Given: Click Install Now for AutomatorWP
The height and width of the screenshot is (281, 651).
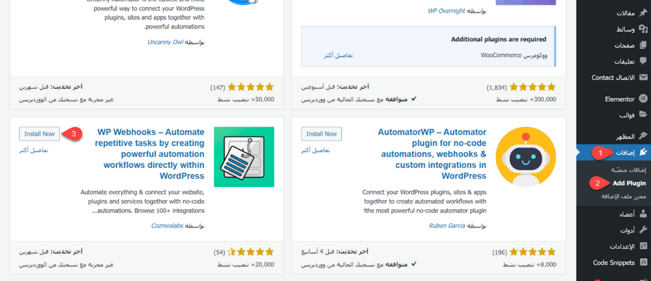Looking at the screenshot, I should [322, 134].
